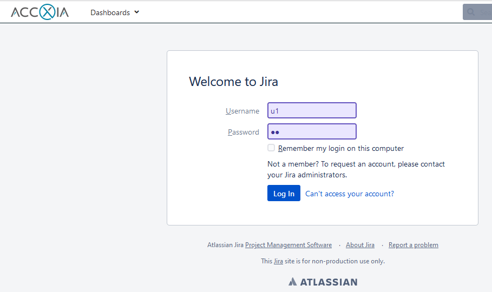
Task: Click the search magnifier icon at top right
Action: click(471, 12)
